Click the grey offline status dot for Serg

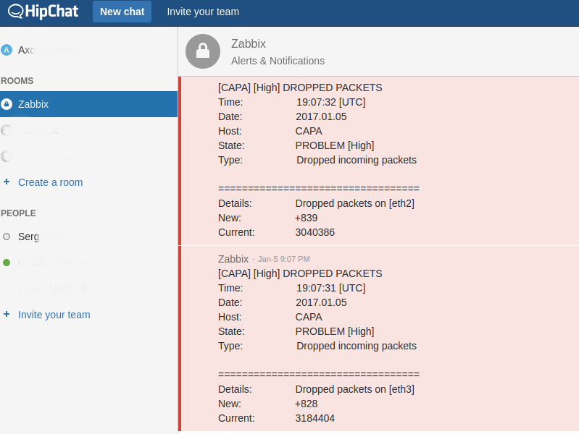(7, 237)
